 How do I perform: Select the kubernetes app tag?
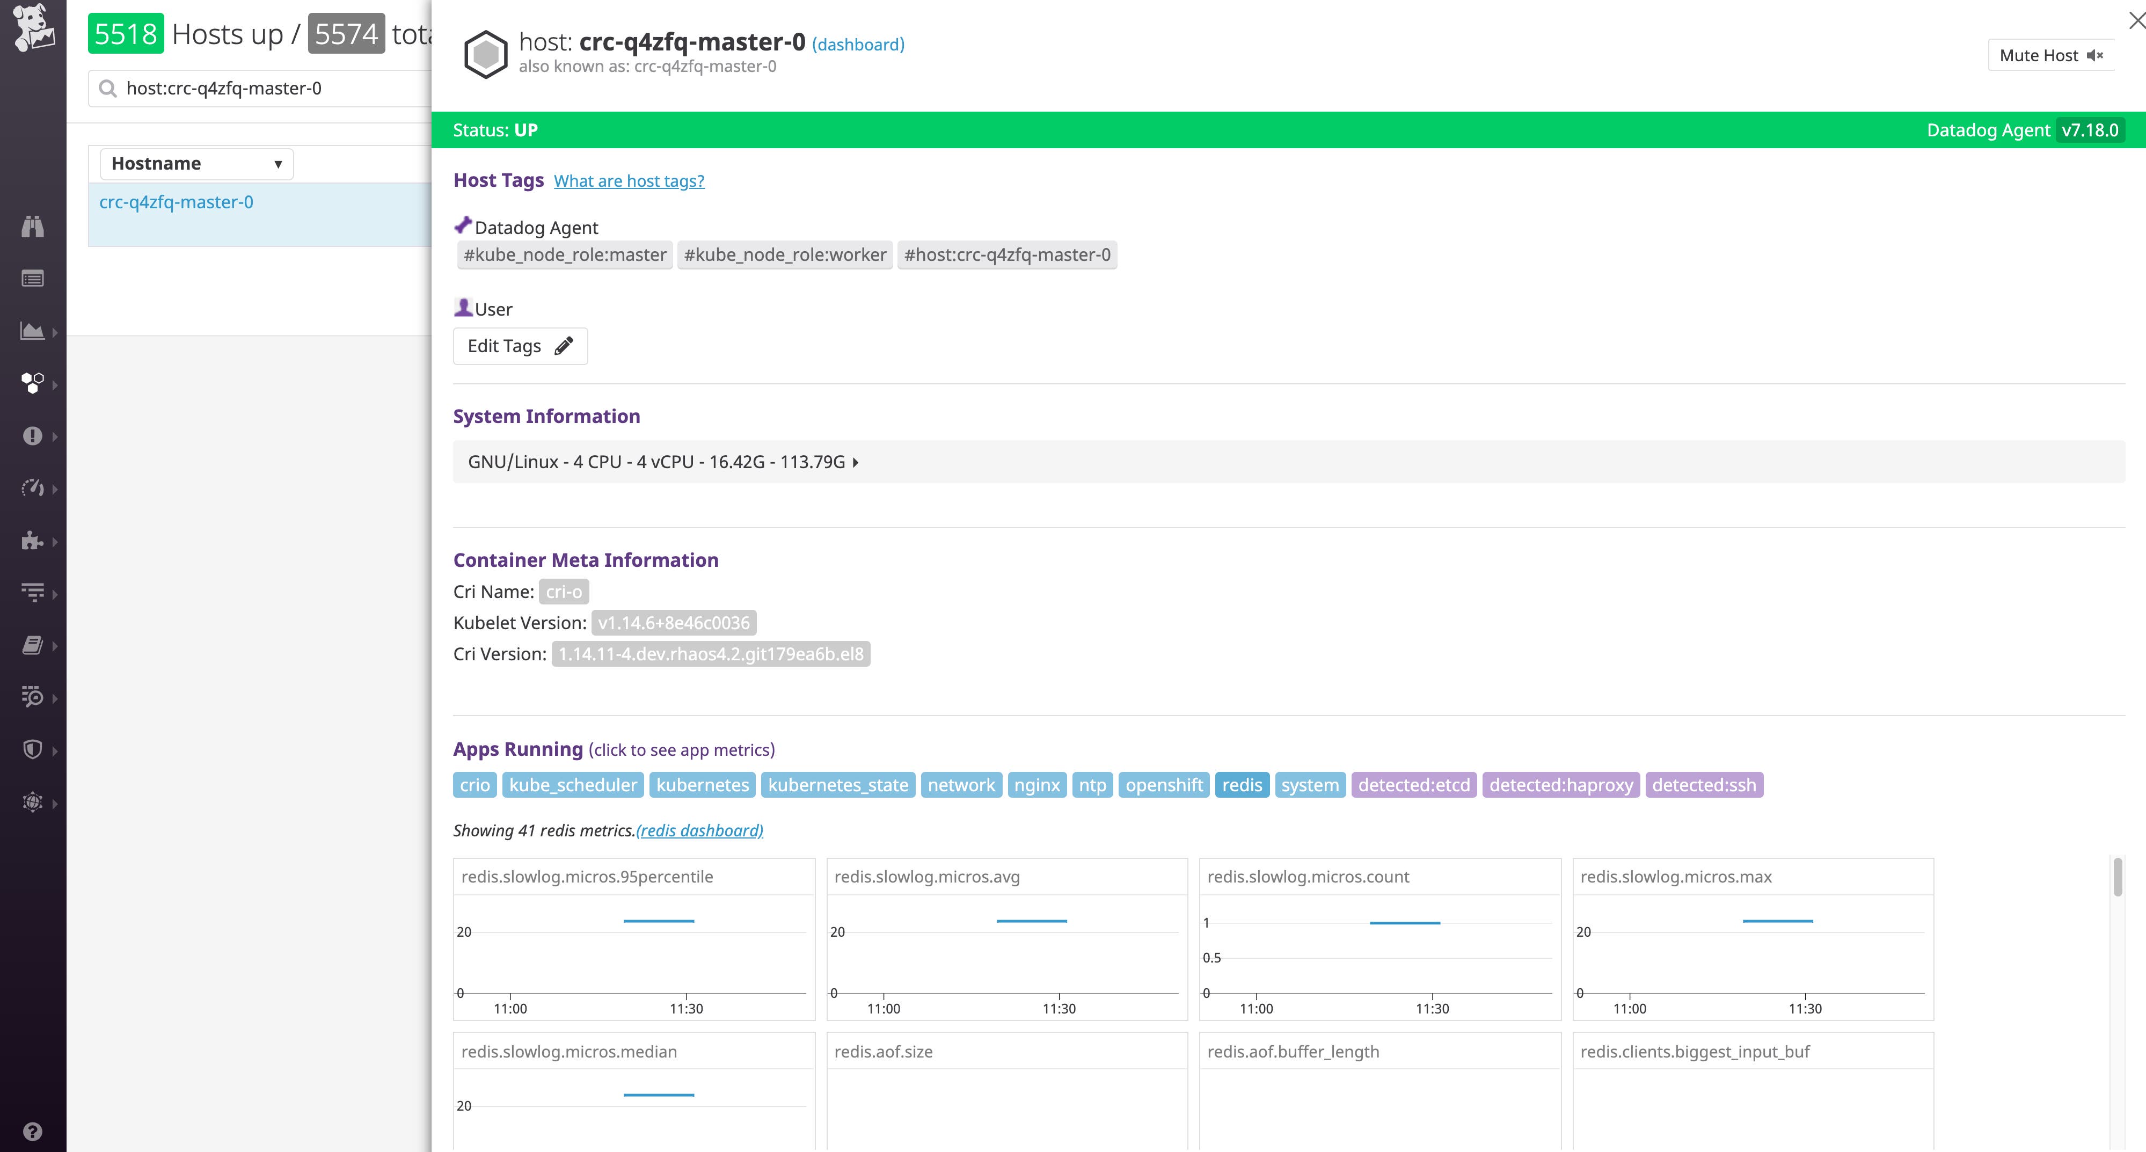702,784
